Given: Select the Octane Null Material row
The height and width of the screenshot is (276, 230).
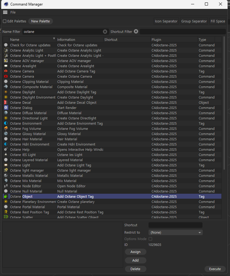Looking at the screenshot, I should pyautogui.click(x=112, y=191).
